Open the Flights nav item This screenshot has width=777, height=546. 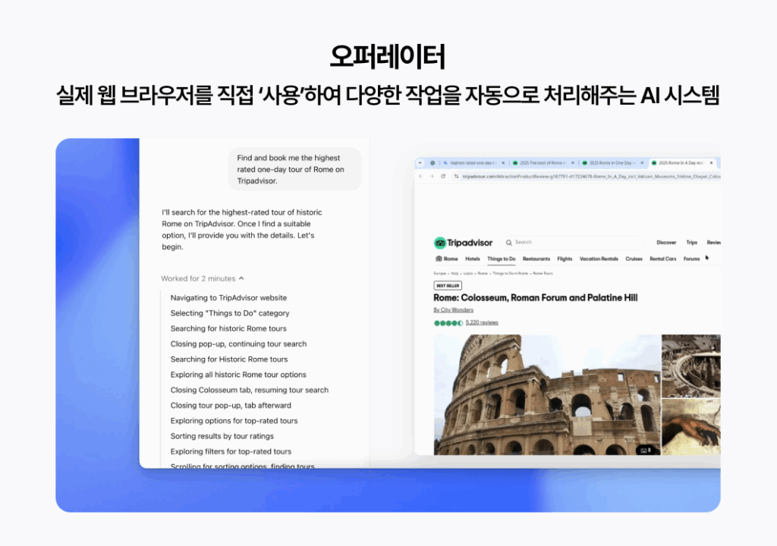565,259
